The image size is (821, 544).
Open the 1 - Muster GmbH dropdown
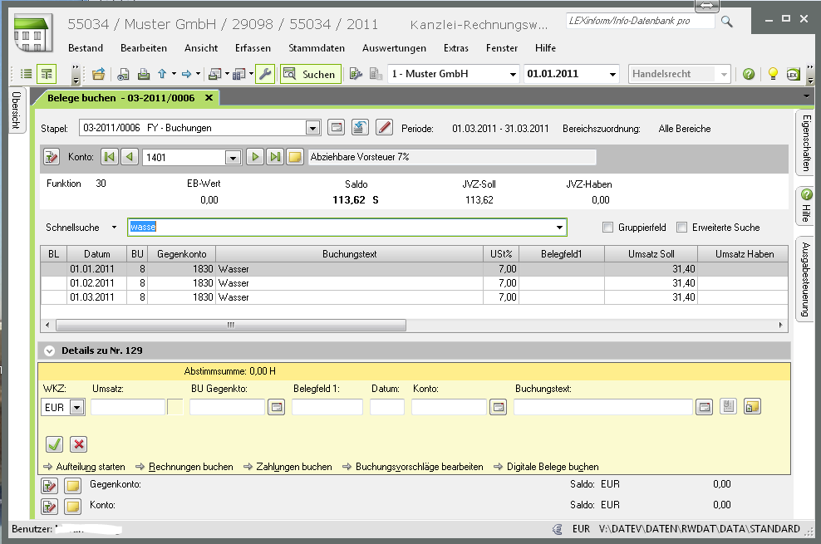click(514, 74)
